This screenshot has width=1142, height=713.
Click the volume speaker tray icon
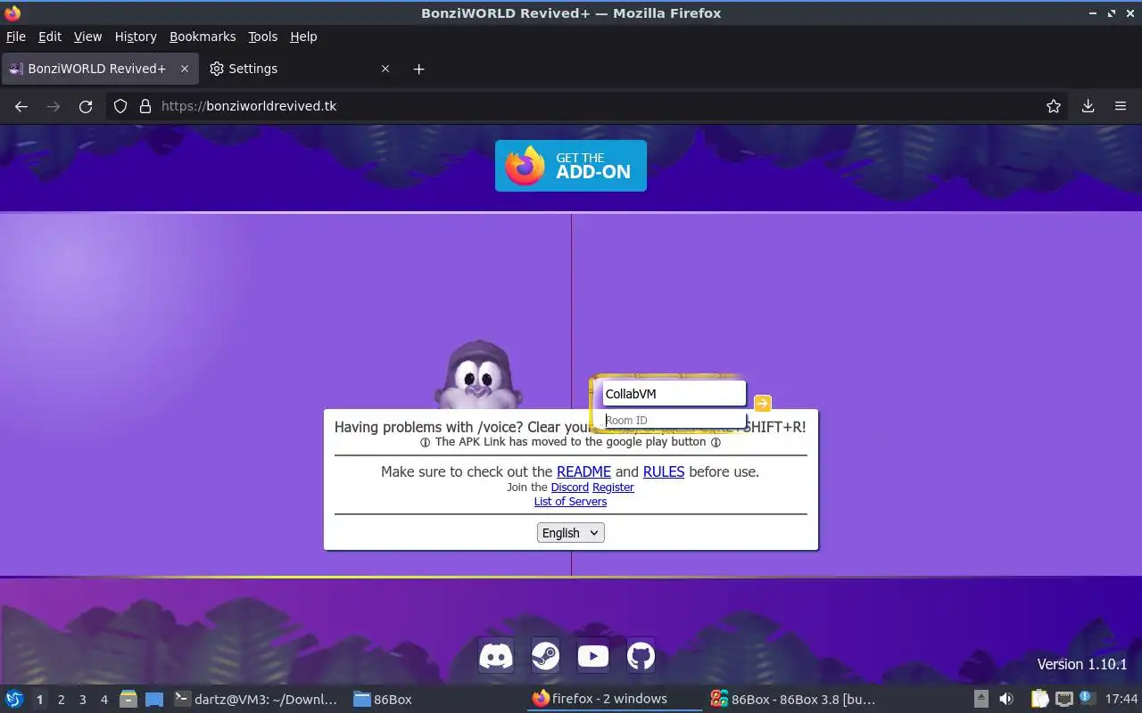click(x=1005, y=700)
